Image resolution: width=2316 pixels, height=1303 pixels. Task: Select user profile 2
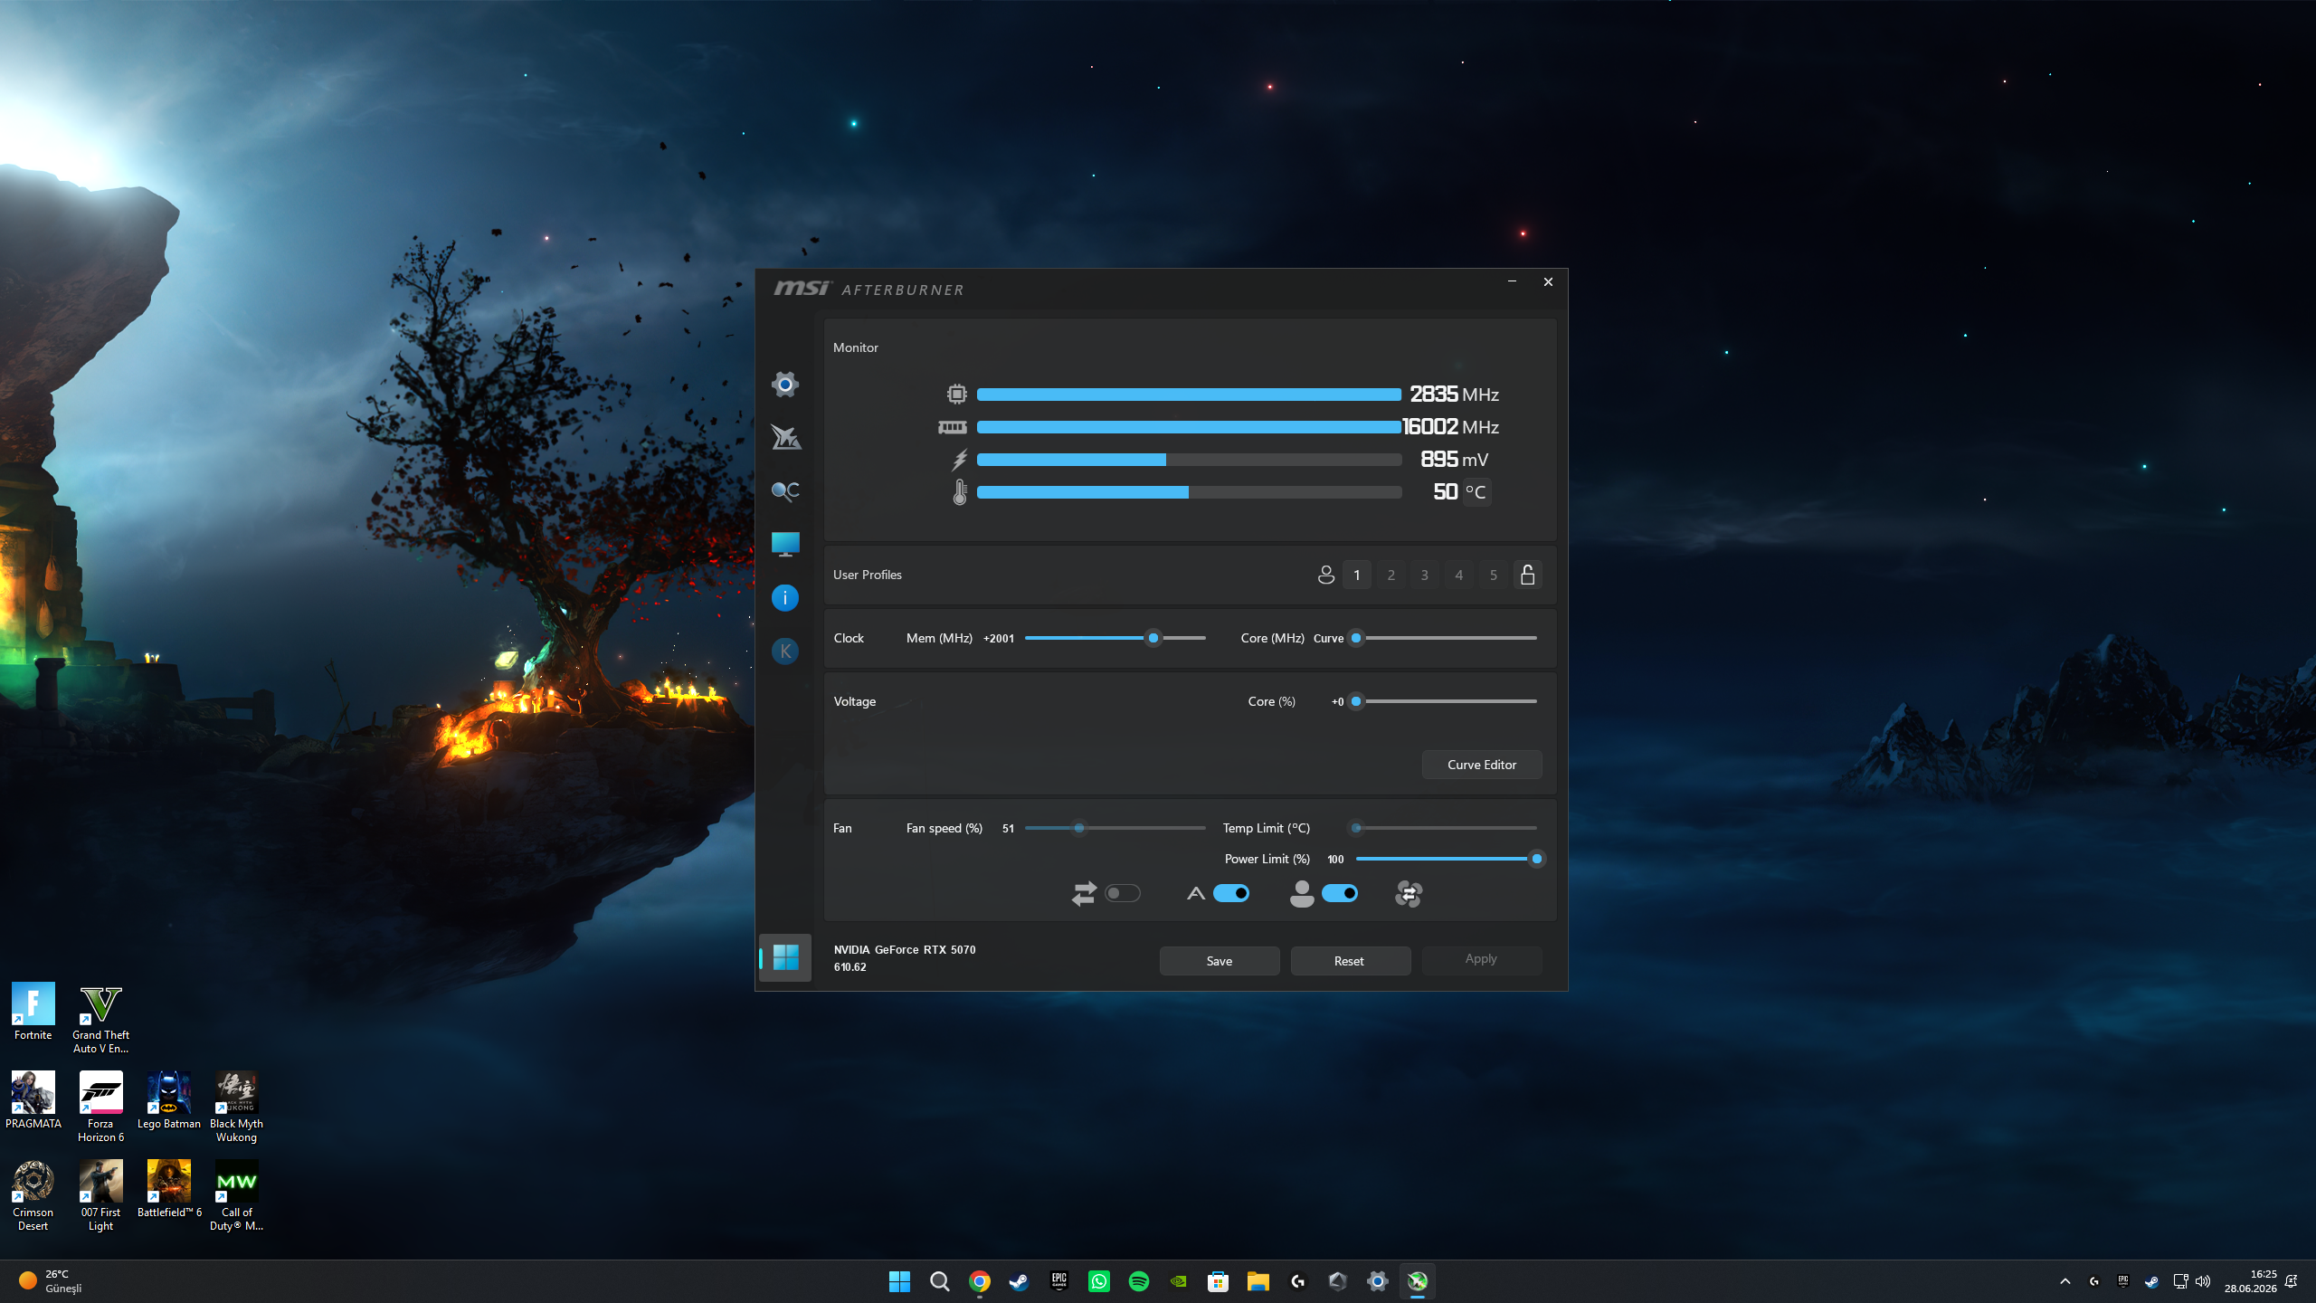point(1391,575)
